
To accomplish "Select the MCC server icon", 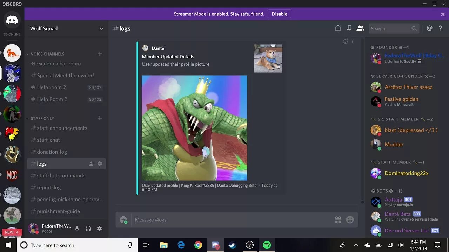I will [12, 175].
